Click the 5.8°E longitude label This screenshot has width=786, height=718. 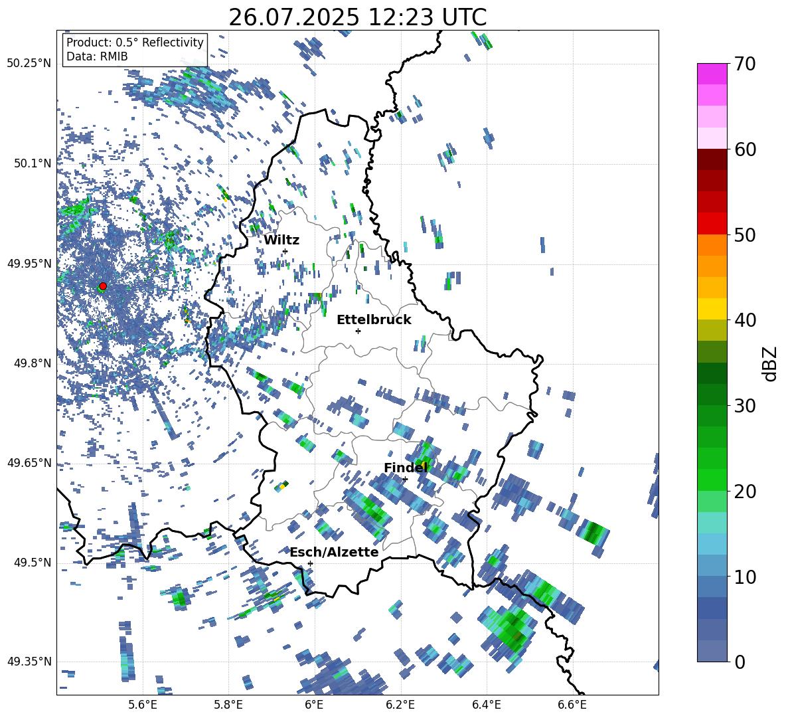228,705
